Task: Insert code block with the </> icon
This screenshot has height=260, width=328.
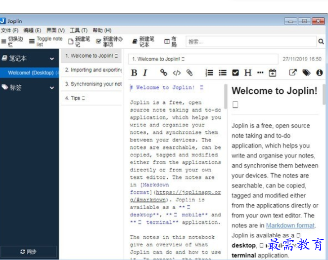Action: 177,73
